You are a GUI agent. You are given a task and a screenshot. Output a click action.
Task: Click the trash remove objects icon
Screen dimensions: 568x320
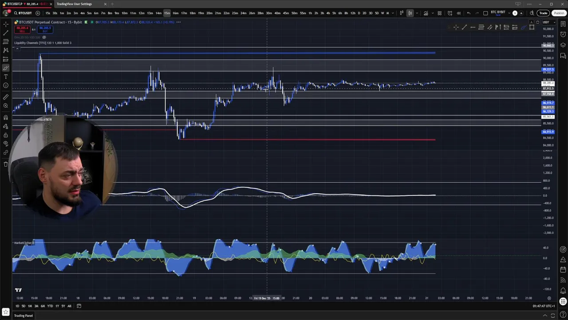pyautogui.click(x=5, y=164)
